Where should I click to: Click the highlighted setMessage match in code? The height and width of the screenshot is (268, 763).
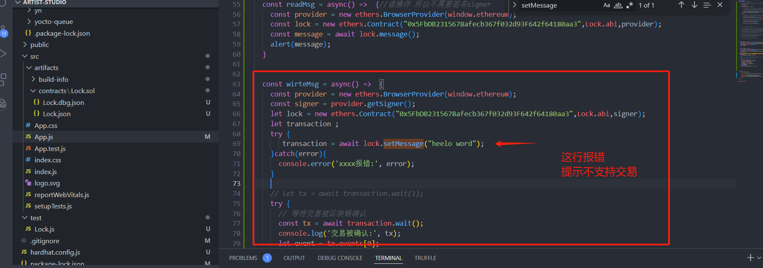(x=404, y=144)
